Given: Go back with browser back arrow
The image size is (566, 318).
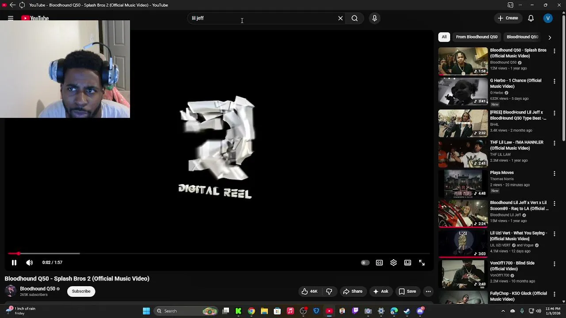Looking at the screenshot, I should pyautogui.click(x=12, y=5).
